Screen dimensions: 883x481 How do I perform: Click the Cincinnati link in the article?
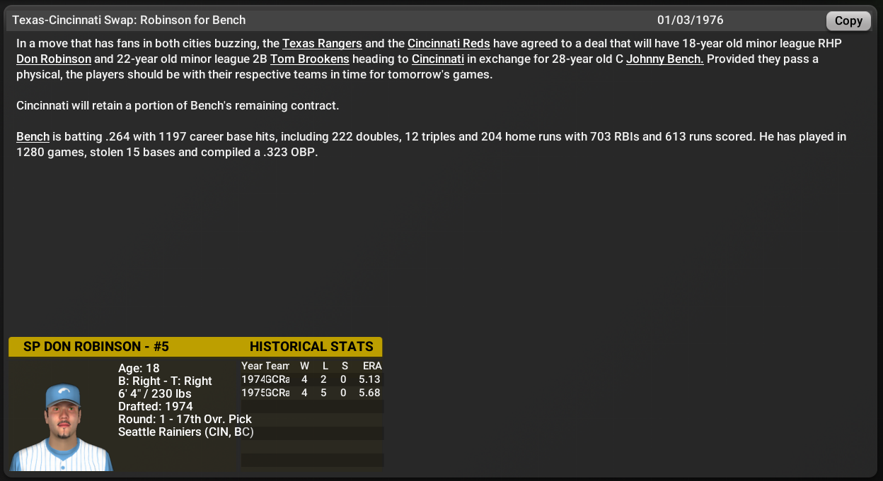coord(437,59)
